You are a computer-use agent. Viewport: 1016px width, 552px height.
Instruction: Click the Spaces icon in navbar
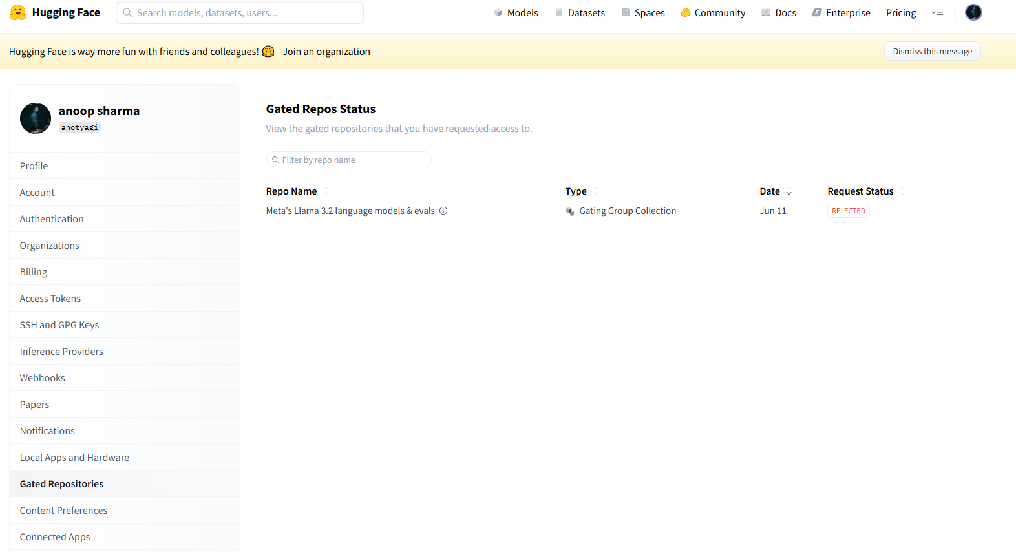[626, 13]
